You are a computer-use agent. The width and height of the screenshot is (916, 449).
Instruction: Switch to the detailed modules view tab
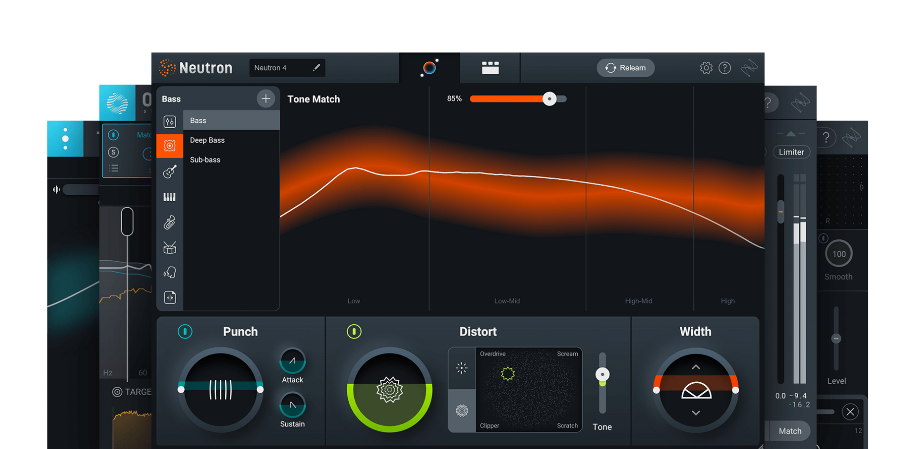490,68
